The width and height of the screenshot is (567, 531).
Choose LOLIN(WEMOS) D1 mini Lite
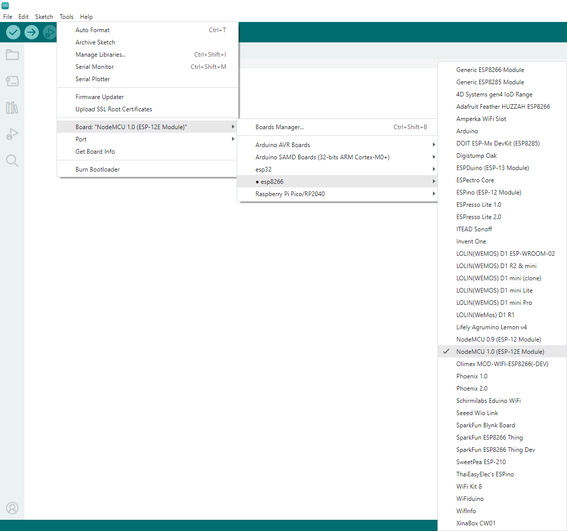click(x=502, y=291)
